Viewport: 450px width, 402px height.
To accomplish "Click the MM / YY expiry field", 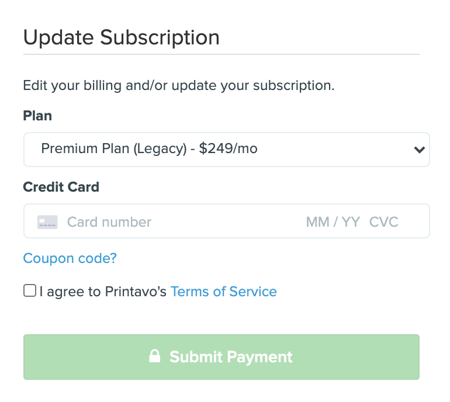I will point(333,222).
